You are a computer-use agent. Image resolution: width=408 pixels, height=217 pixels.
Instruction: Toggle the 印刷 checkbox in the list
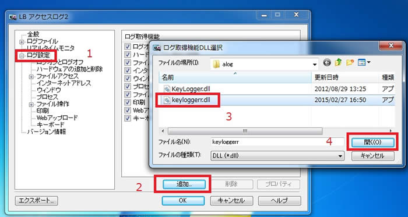coord(128,102)
